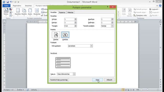Open the theme colors icon
Viewport: 164px width, 92px height.
point(11,9)
